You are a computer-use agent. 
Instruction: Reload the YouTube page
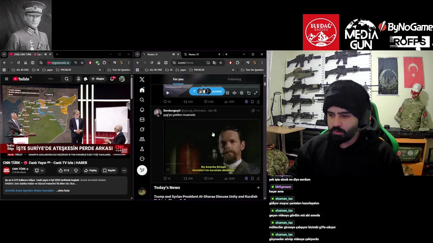pos(18,63)
